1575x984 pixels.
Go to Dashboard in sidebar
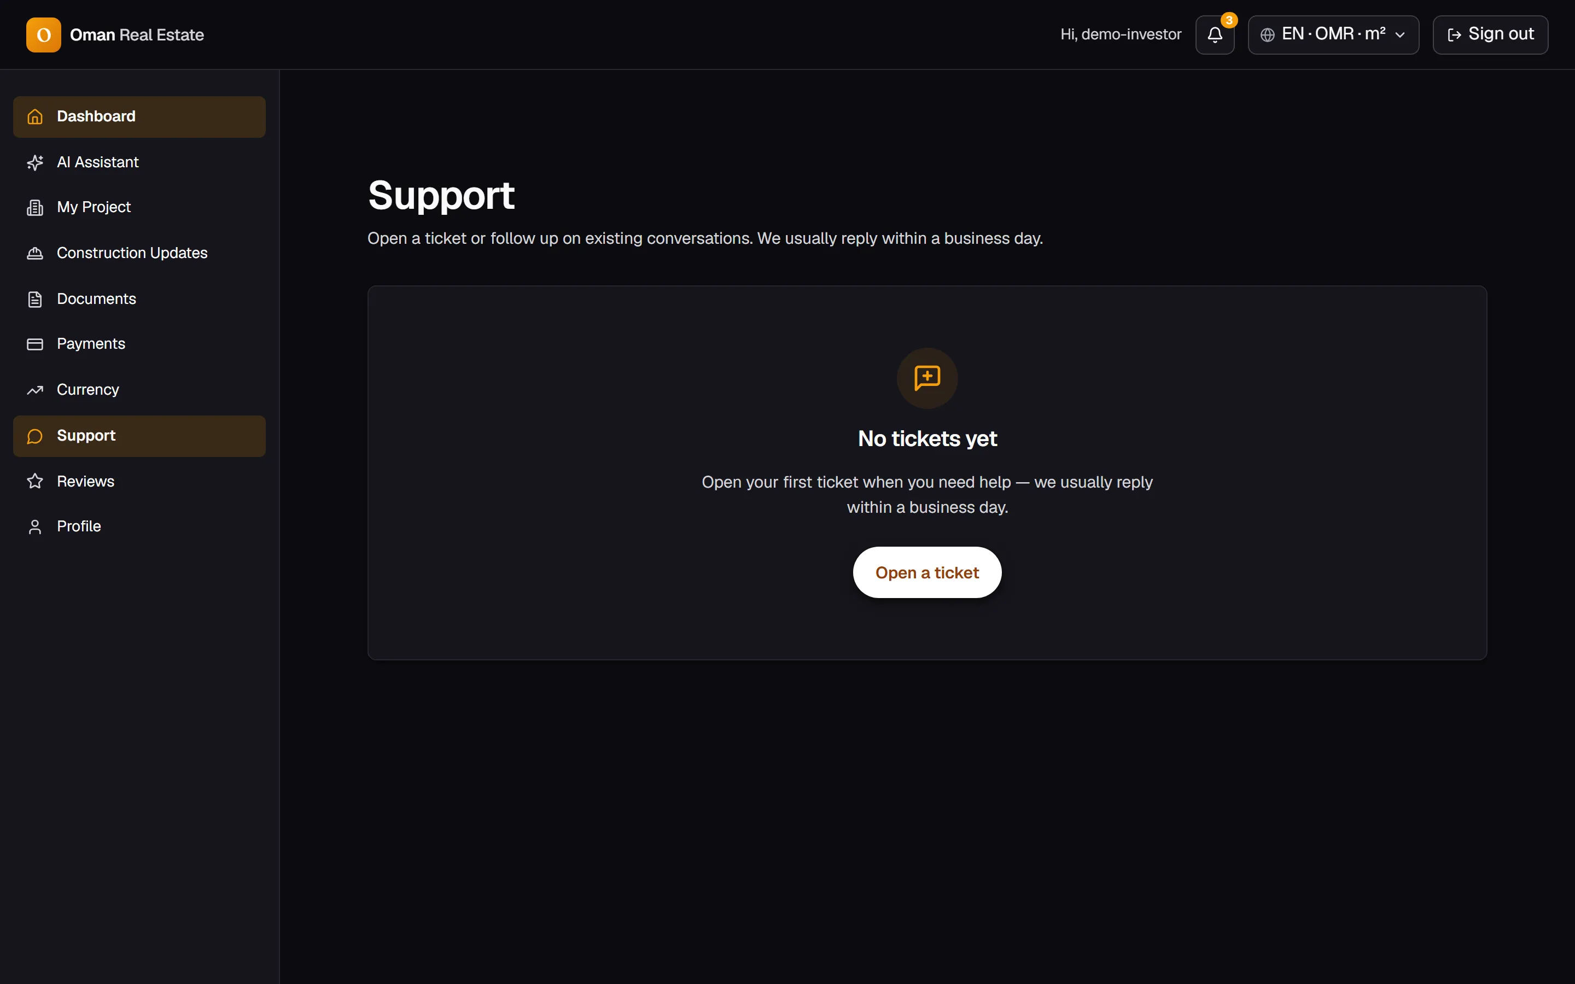coord(139,116)
